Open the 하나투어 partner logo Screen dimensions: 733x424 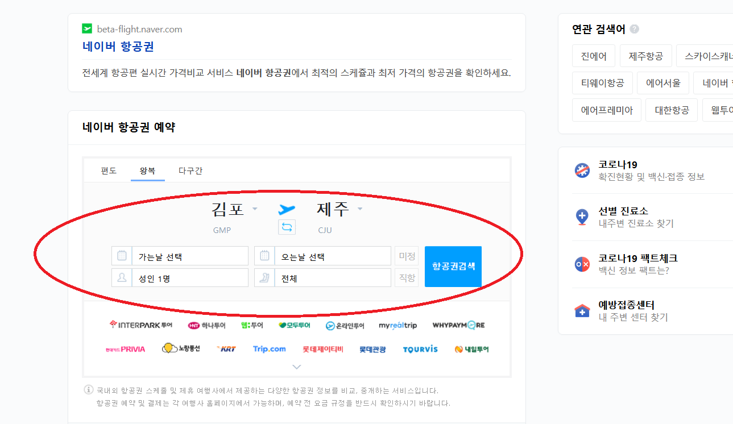[x=206, y=326]
